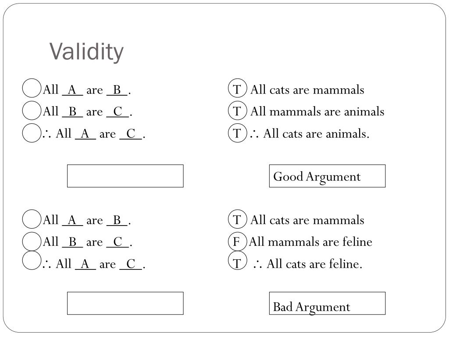Select the T circle next to 'All mammals are animals'
449x337 pixels.
click(x=237, y=110)
